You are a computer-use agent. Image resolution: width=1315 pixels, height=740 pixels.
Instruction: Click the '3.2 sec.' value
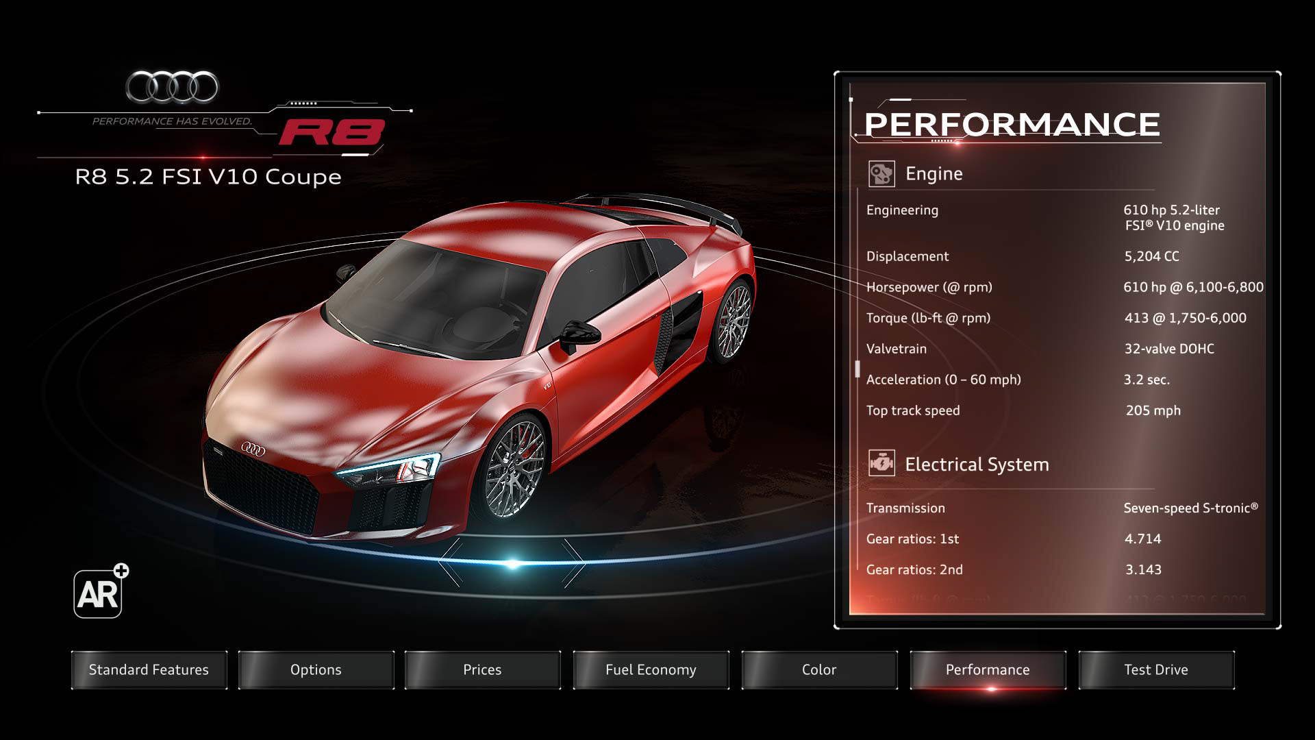[x=1147, y=380]
